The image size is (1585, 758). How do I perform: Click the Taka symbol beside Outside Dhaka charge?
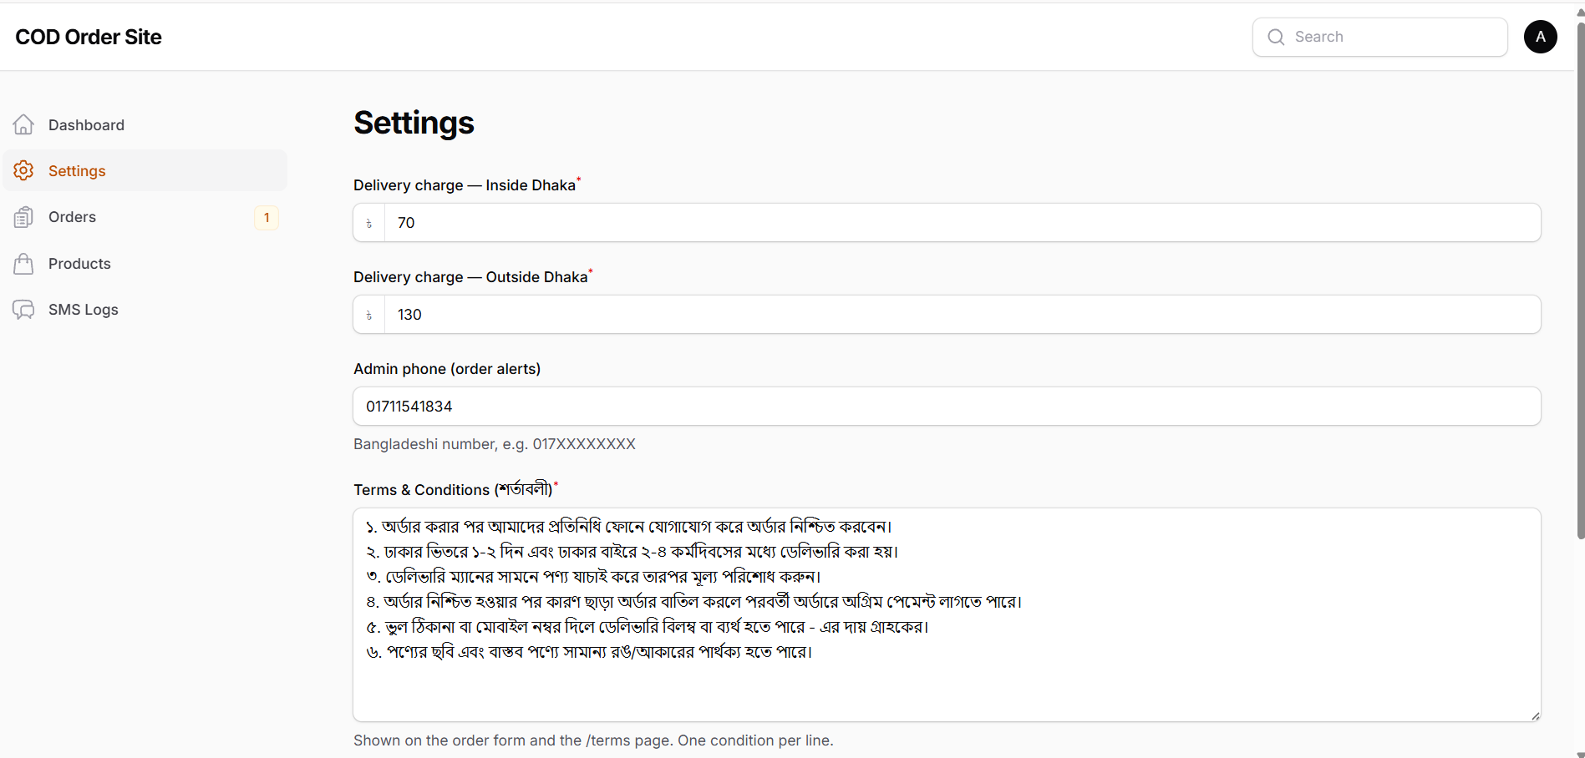click(368, 315)
